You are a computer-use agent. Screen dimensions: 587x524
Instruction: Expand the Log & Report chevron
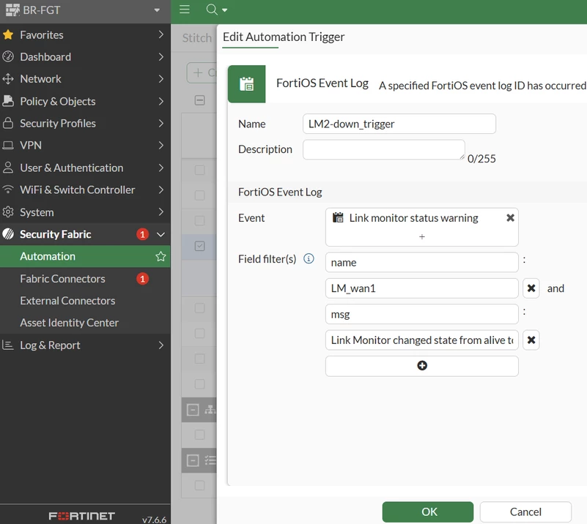161,345
